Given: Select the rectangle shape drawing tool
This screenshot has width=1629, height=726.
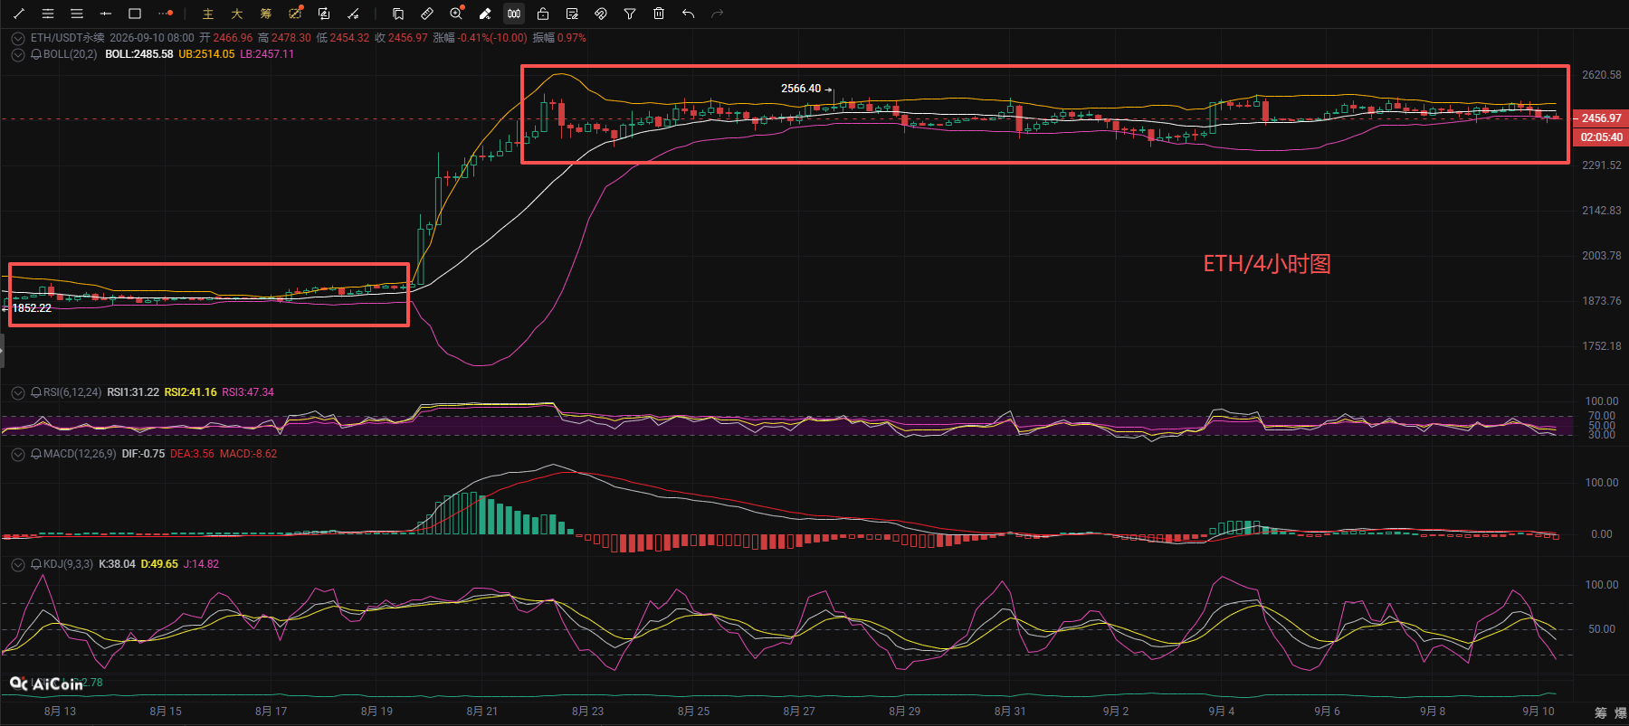Looking at the screenshot, I should pos(135,14).
